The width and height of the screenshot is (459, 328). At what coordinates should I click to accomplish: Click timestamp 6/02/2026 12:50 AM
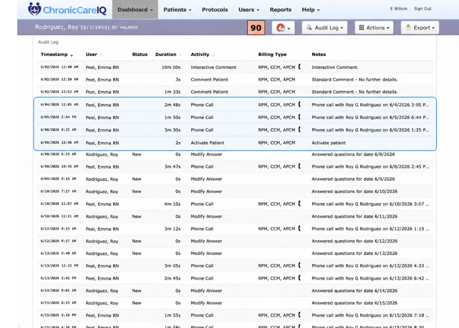pyautogui.click(x=59, y=79)
